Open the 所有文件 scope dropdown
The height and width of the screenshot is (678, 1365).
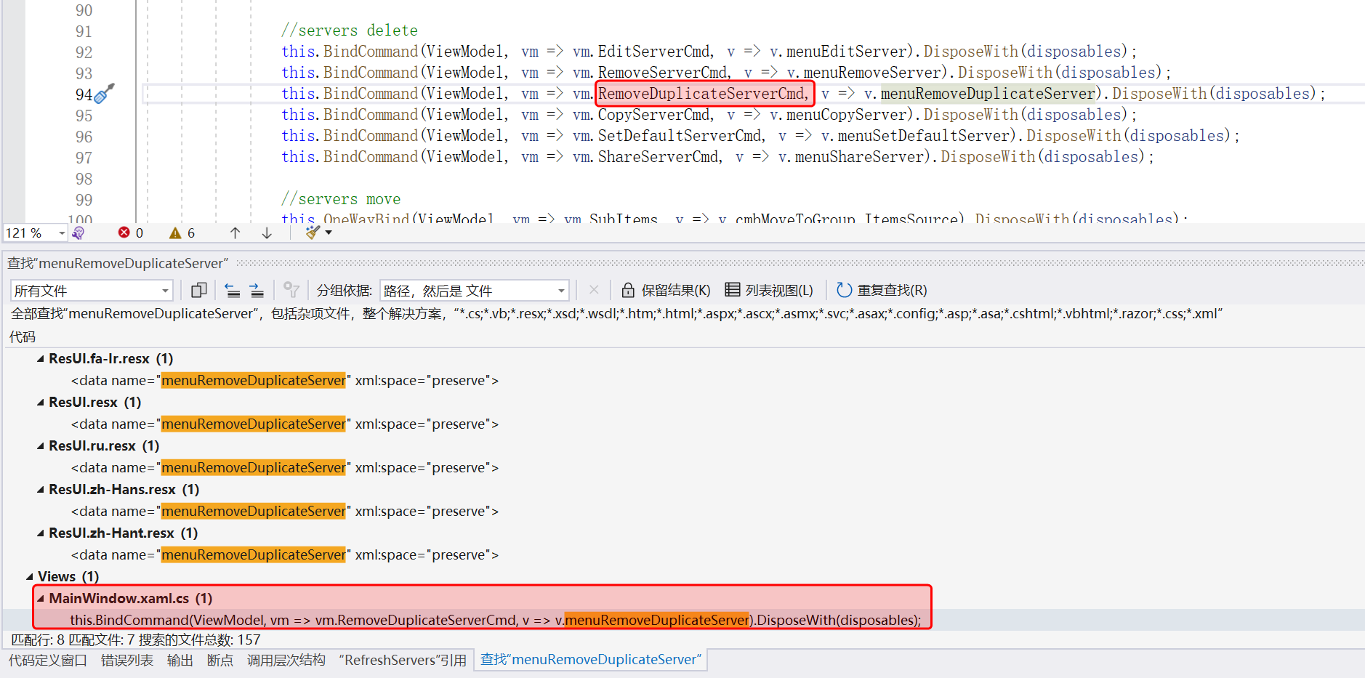pos(92,291)
